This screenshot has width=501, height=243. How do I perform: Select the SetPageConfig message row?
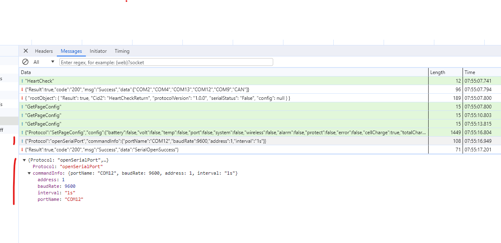(x=260, y=133)
